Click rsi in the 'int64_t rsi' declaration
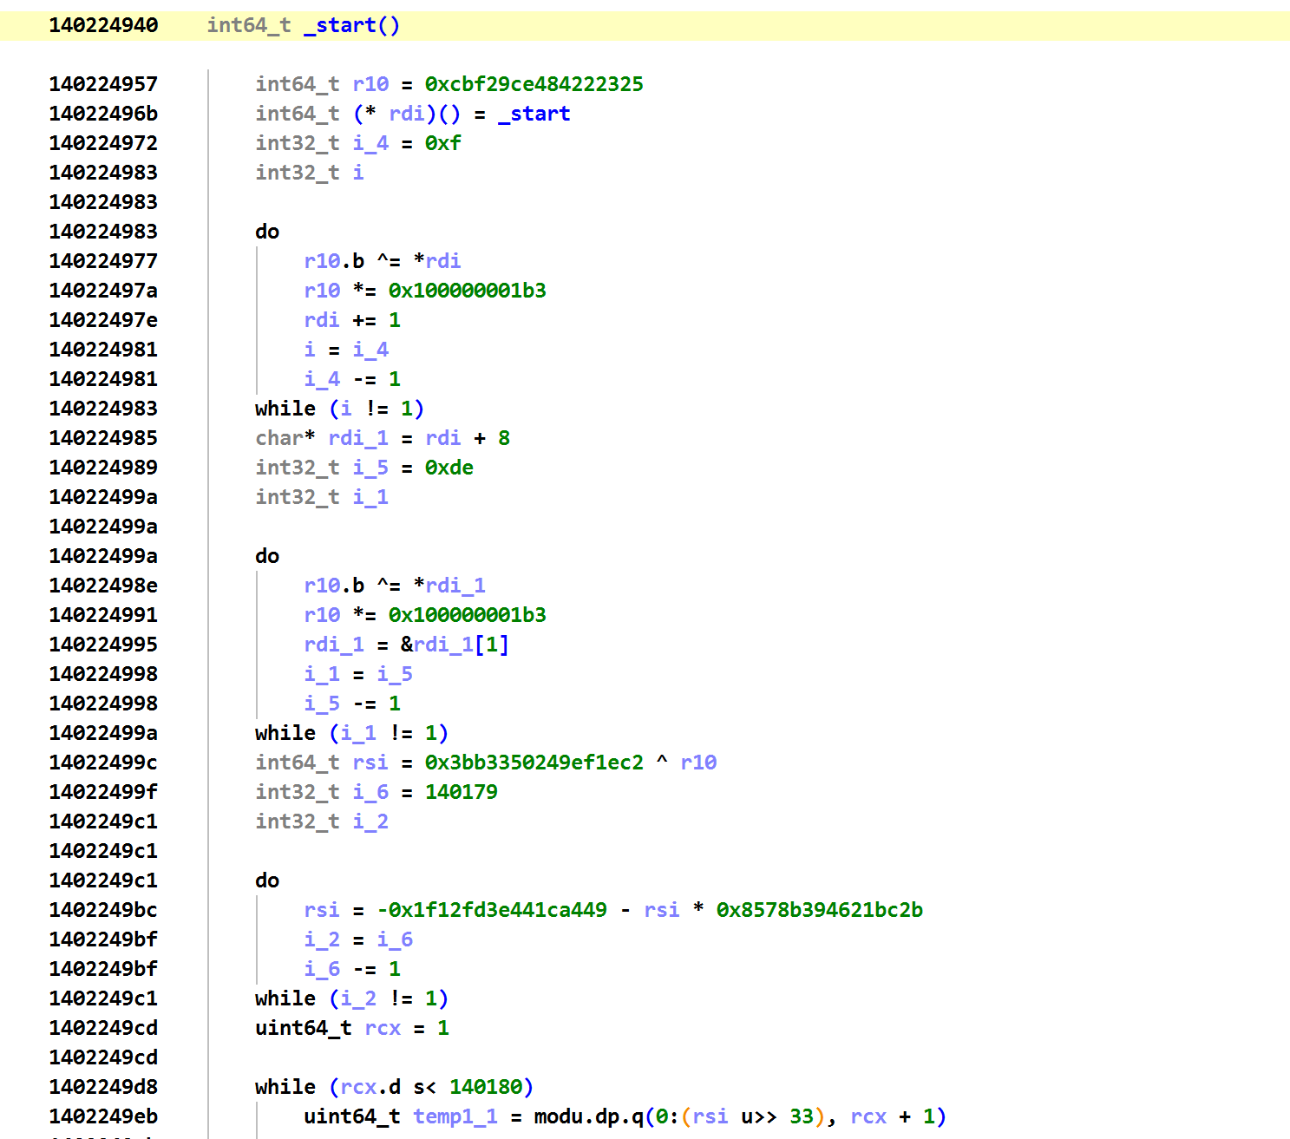1290x1139 pixels. (370, 763)
